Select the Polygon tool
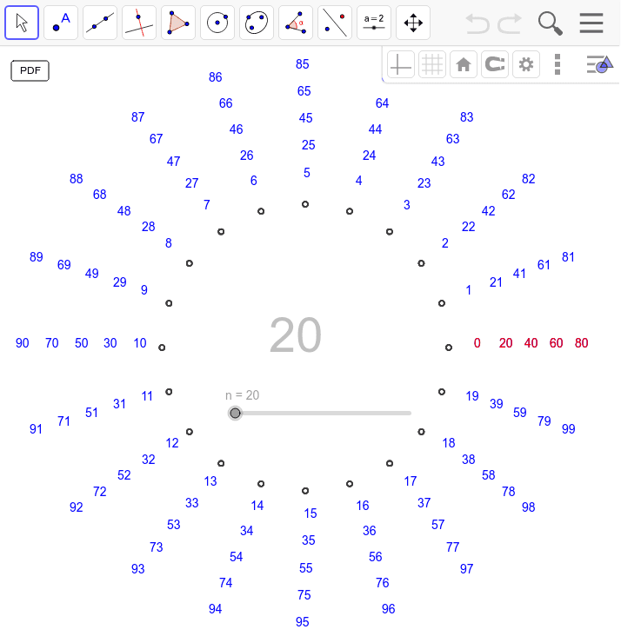This screenshot has width=621, height=636. tap(178, 23)
